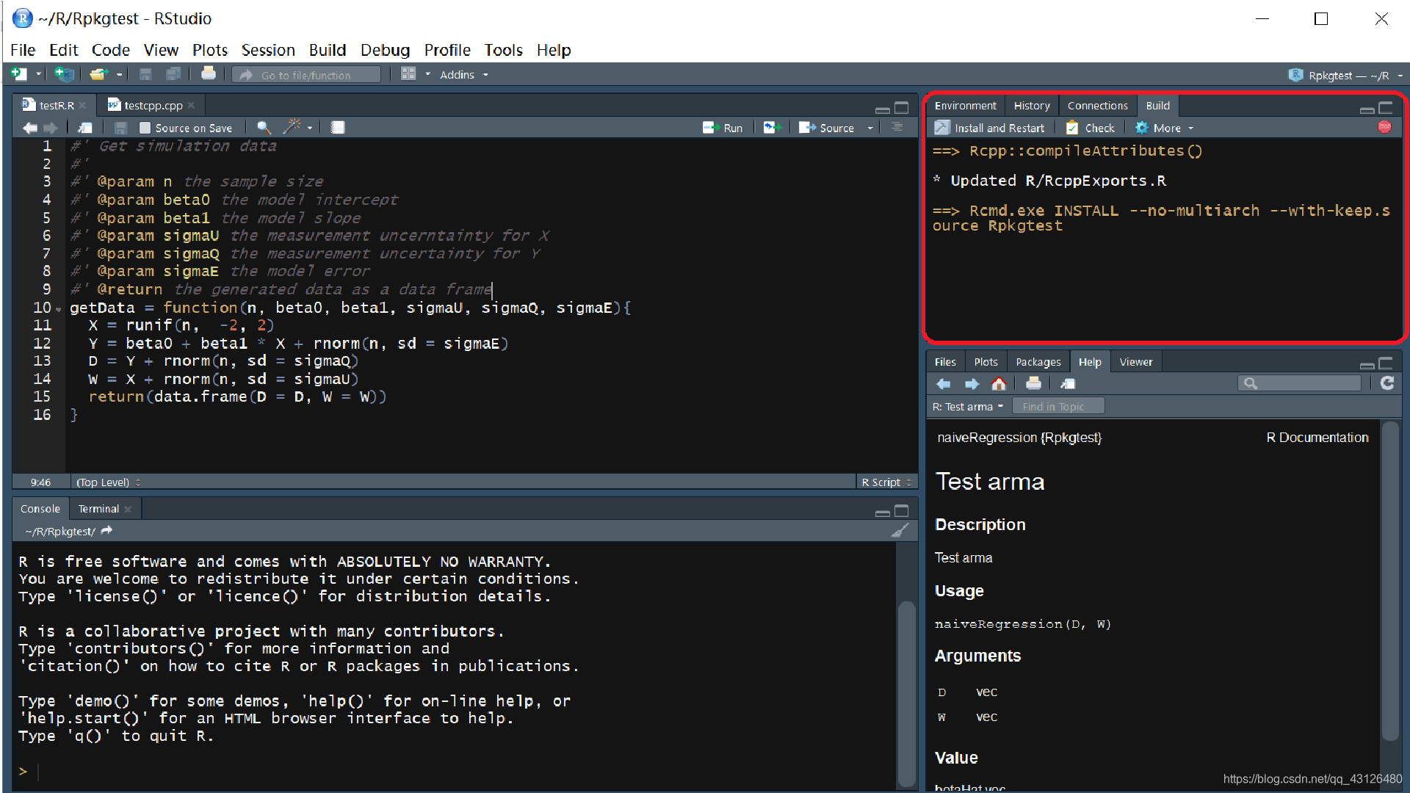
Task: Save testR.R using editor toolbar icon
Action: click(x=121, y=128)
